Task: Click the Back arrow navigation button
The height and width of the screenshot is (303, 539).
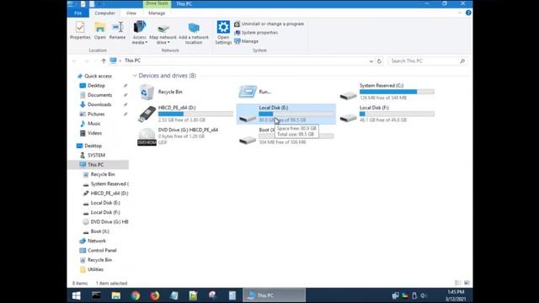Action: pyautogui.click(x=75, y=61)
